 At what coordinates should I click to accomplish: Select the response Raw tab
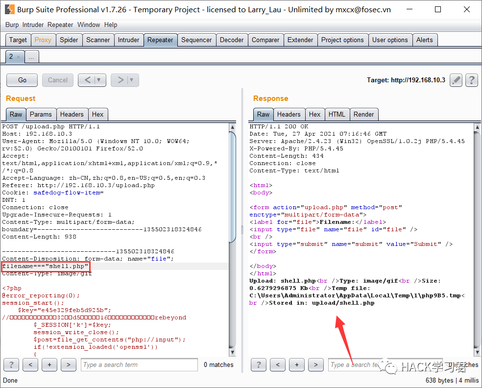[264, 114]
